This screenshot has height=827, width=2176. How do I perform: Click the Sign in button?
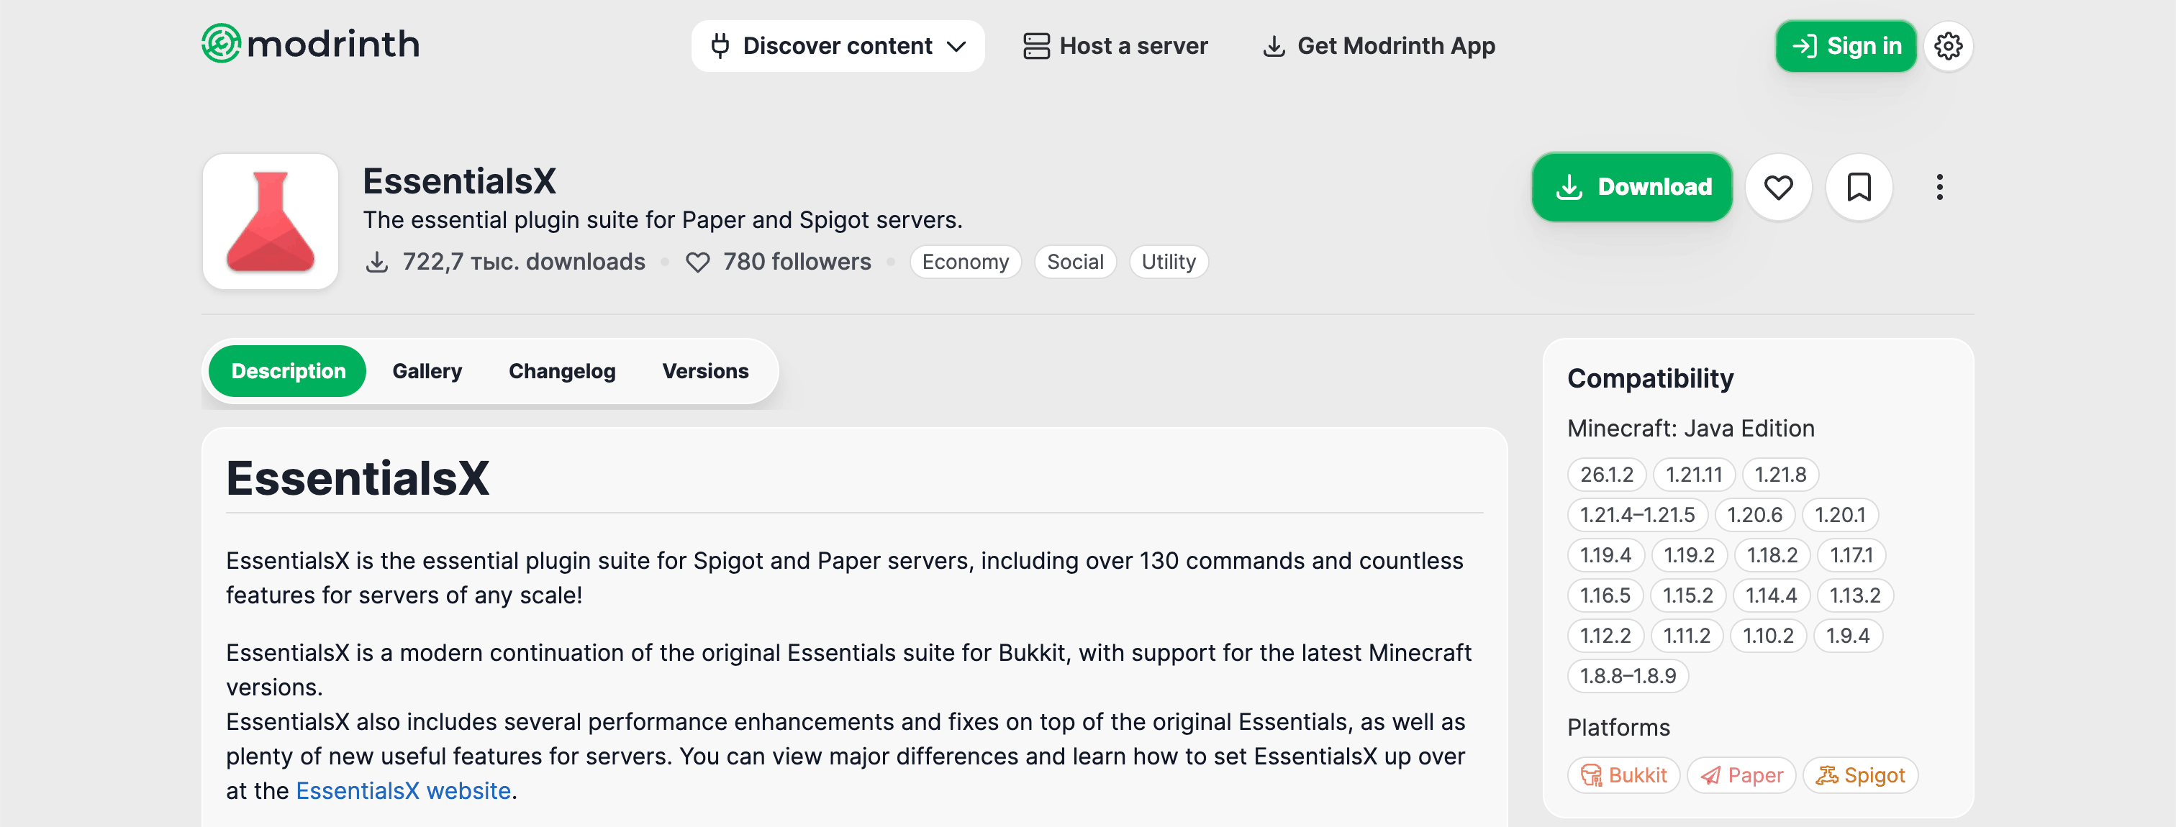coord(1846,45)
